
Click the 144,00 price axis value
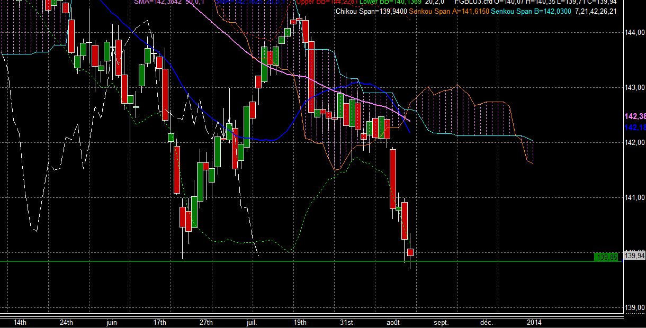(635, 33)
